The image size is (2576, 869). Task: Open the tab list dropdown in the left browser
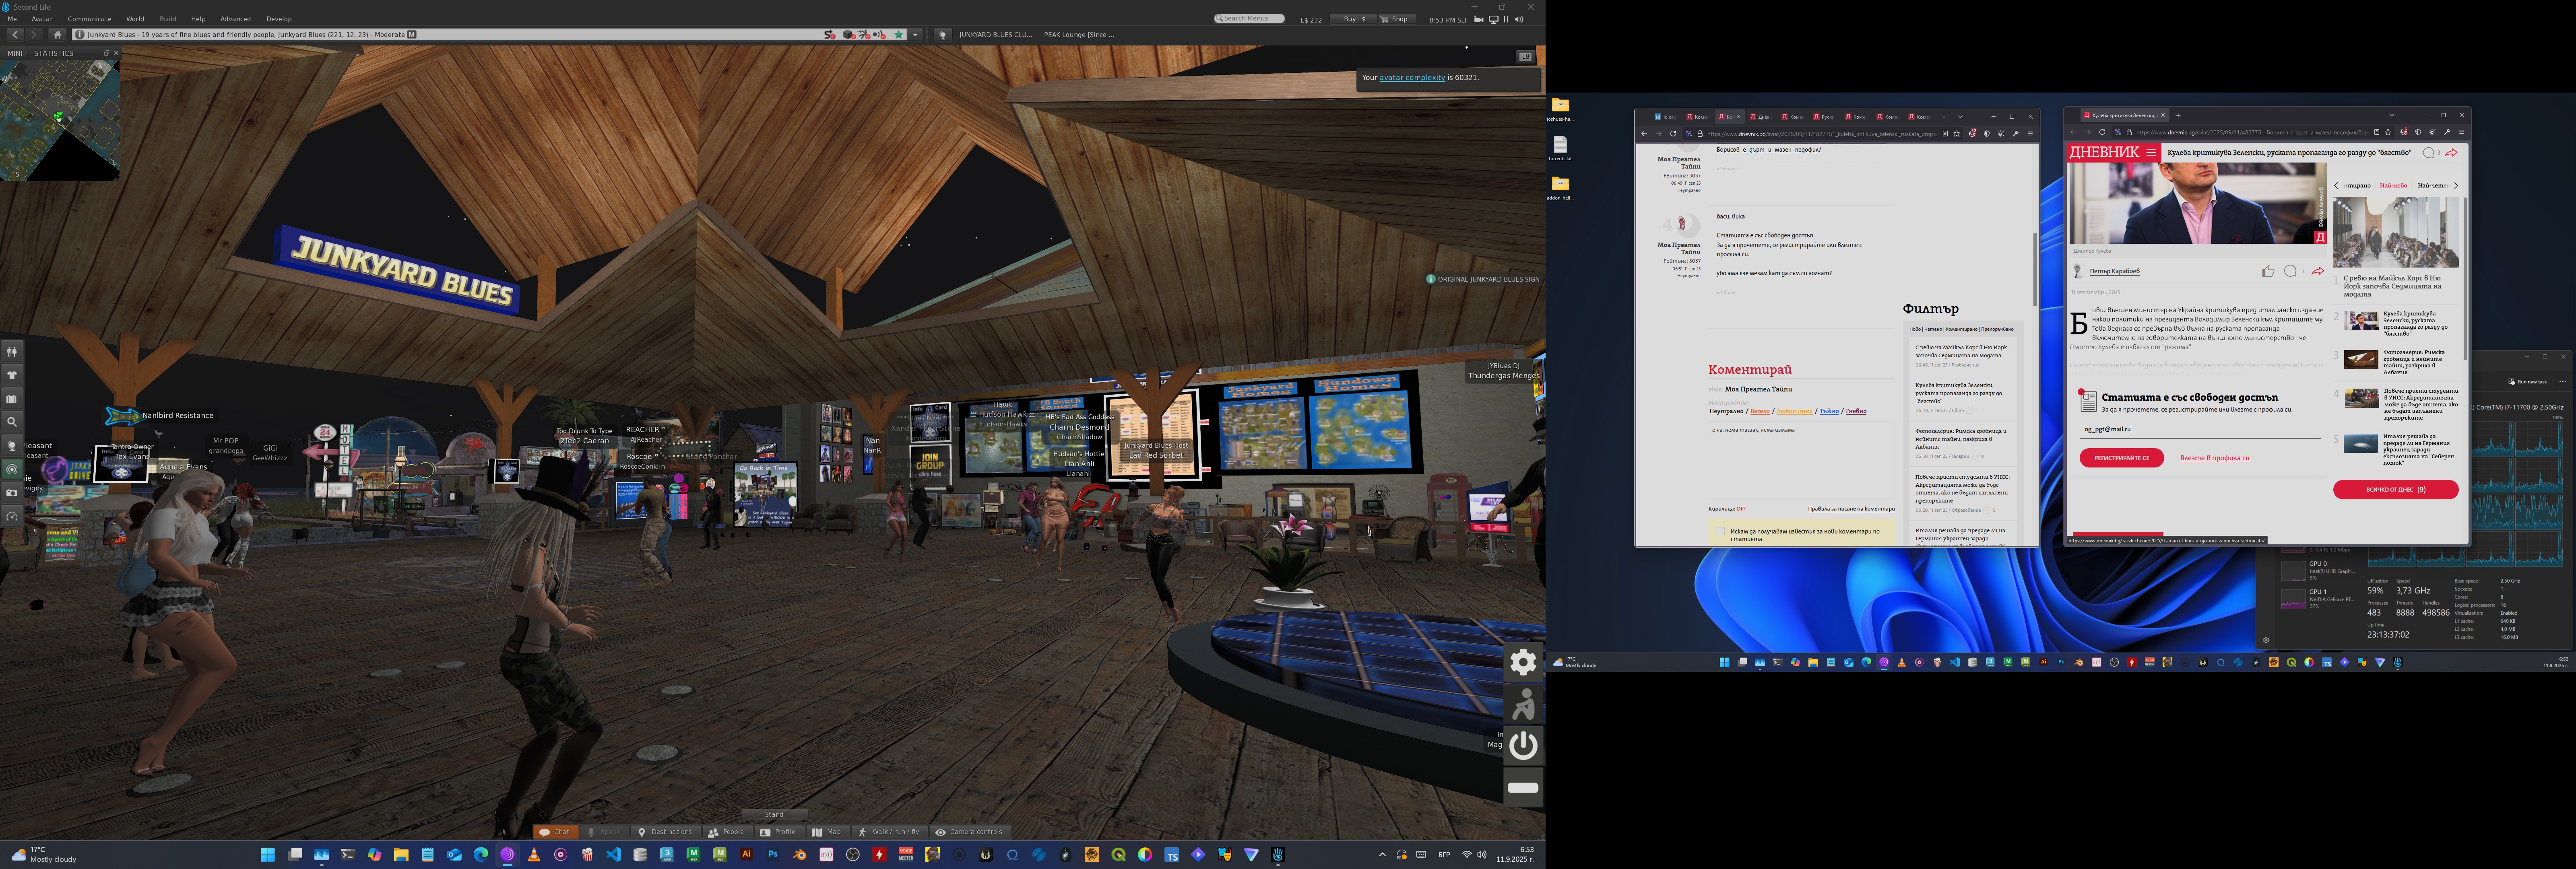(1960, 117)
